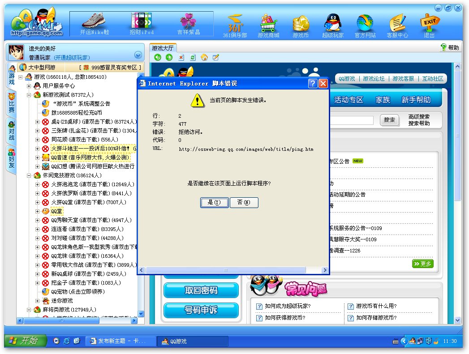This screenshot has height=354, width=469.
Task: Open the 新手帮助 menu item
Action: point(416,100)
